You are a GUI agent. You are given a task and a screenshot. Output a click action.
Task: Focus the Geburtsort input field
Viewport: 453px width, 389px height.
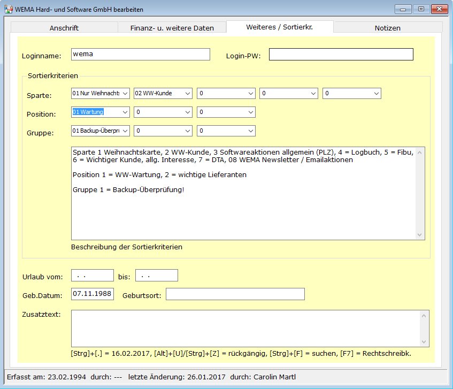point(235,294)
